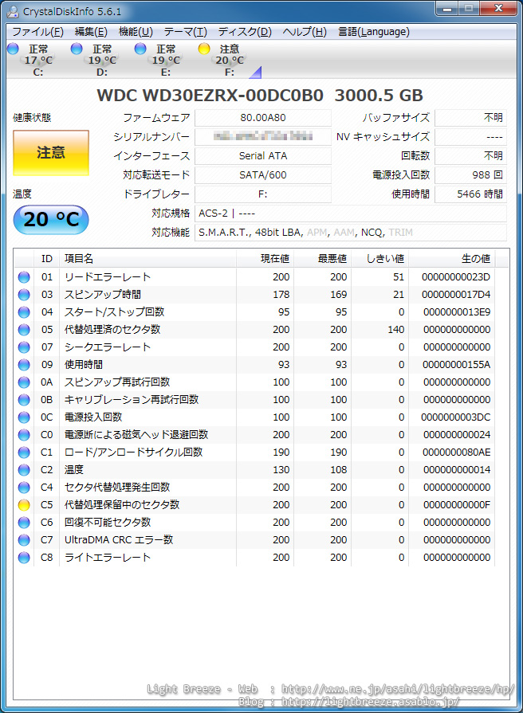Image resolution: width=523 pixels, height=713 pixels.
Task: Click the 健康状態 label
Action: pyautogui.click(x=32, y=118)
